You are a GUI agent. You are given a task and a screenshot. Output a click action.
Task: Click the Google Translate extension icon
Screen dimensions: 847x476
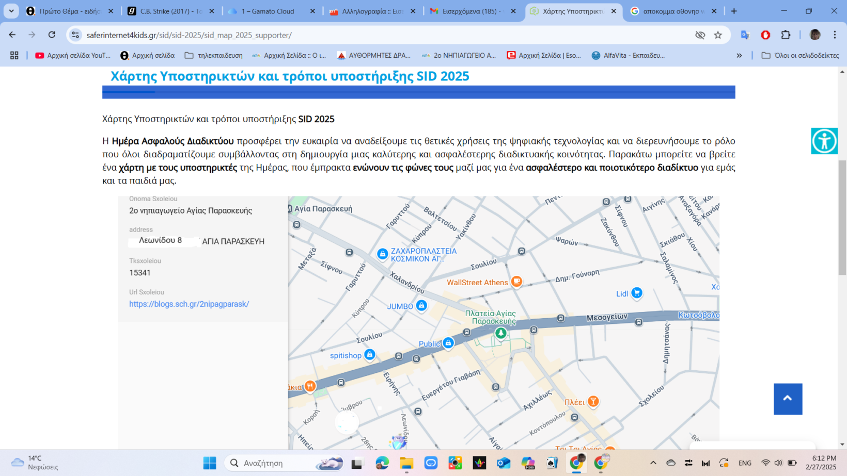[745, 35]
